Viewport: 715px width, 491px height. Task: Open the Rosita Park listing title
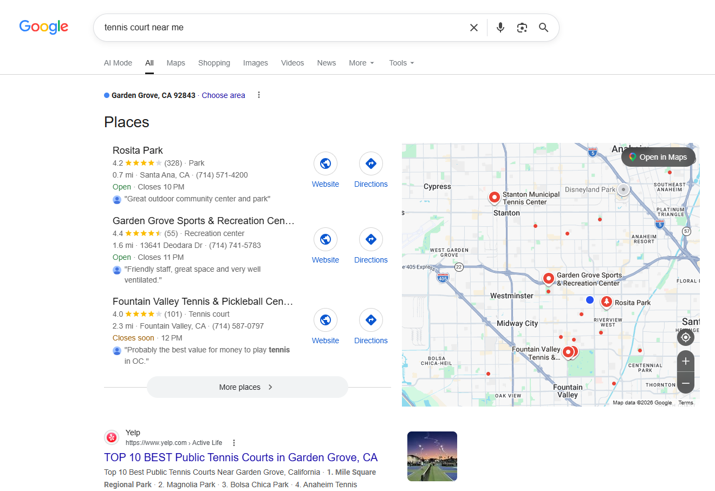pyautogui.click(x=138, y=150)
